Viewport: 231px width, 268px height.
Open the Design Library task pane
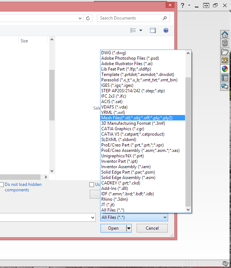[x=225, y=43]
